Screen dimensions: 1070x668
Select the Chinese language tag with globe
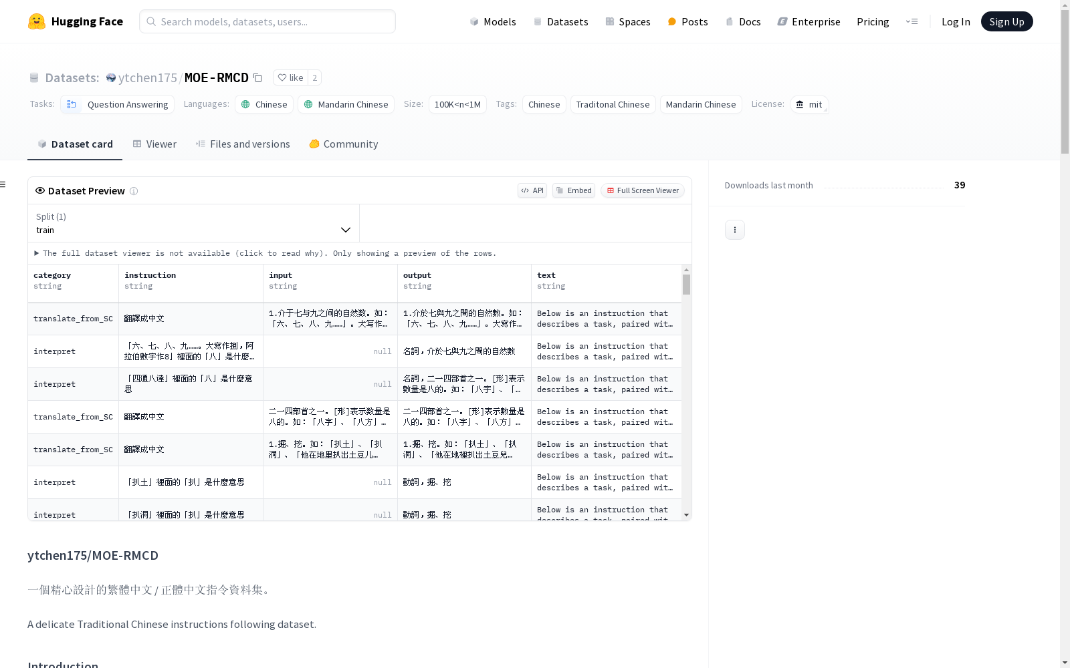(x=264, y=104)
